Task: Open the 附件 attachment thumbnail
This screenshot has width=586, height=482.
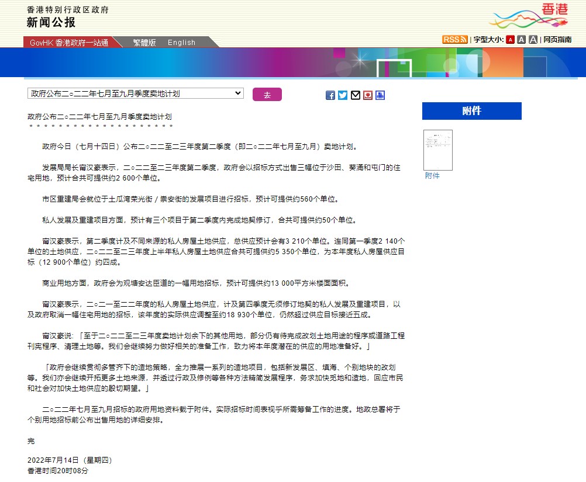Action: 437,150
